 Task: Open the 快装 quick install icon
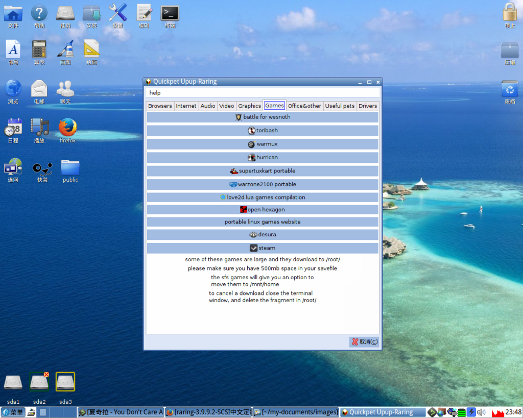42,168
